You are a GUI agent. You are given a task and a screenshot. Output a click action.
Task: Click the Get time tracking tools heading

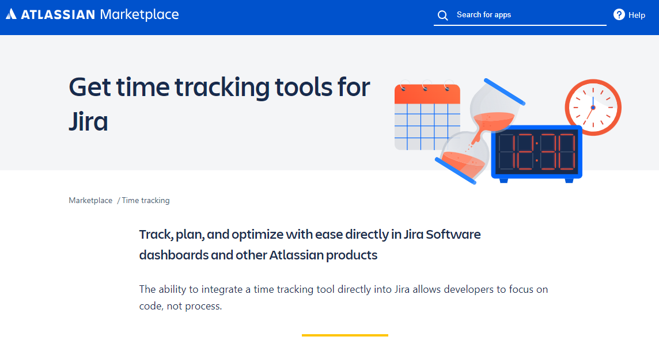[219, 102]
